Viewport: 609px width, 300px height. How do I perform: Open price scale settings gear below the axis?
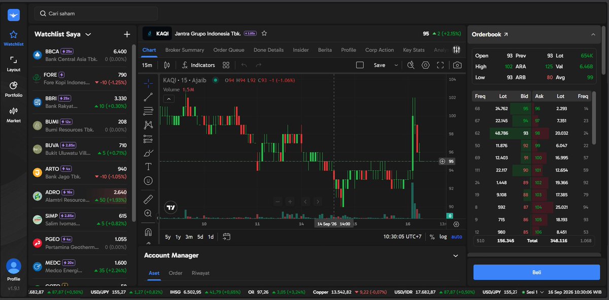click(456, 224)
